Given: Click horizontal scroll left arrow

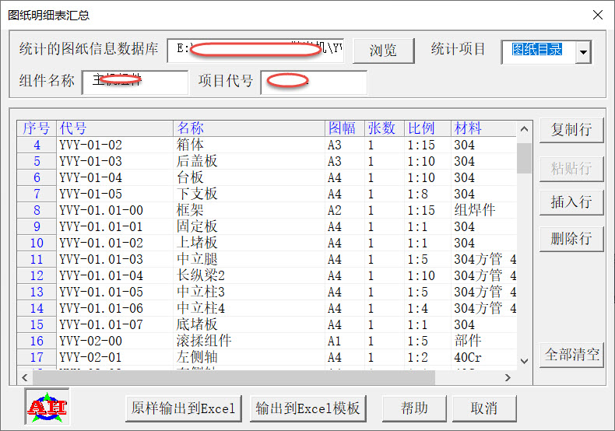Looking at the screenshot, I should click(x=25, y=377).
